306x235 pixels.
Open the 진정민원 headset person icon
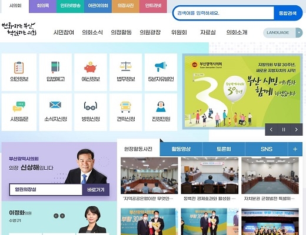coord(161,107)
